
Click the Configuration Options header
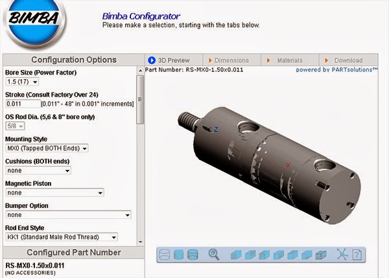click(74, 60)
